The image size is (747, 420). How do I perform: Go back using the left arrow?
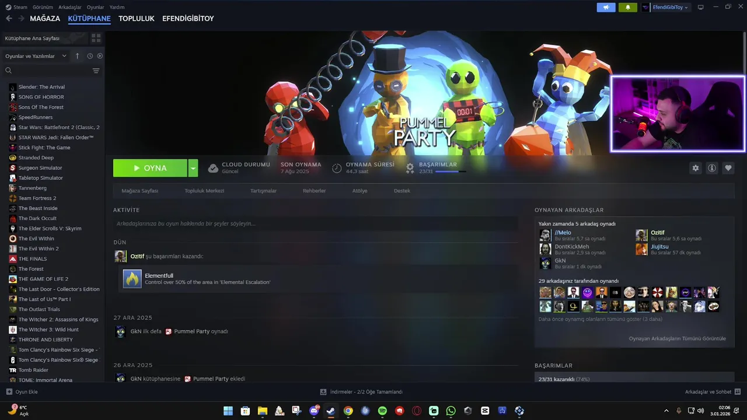pos(9,19)
